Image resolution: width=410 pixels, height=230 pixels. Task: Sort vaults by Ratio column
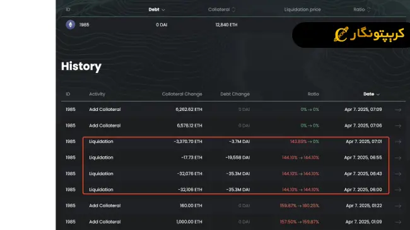pyautogui.click(x=361, y=9)
